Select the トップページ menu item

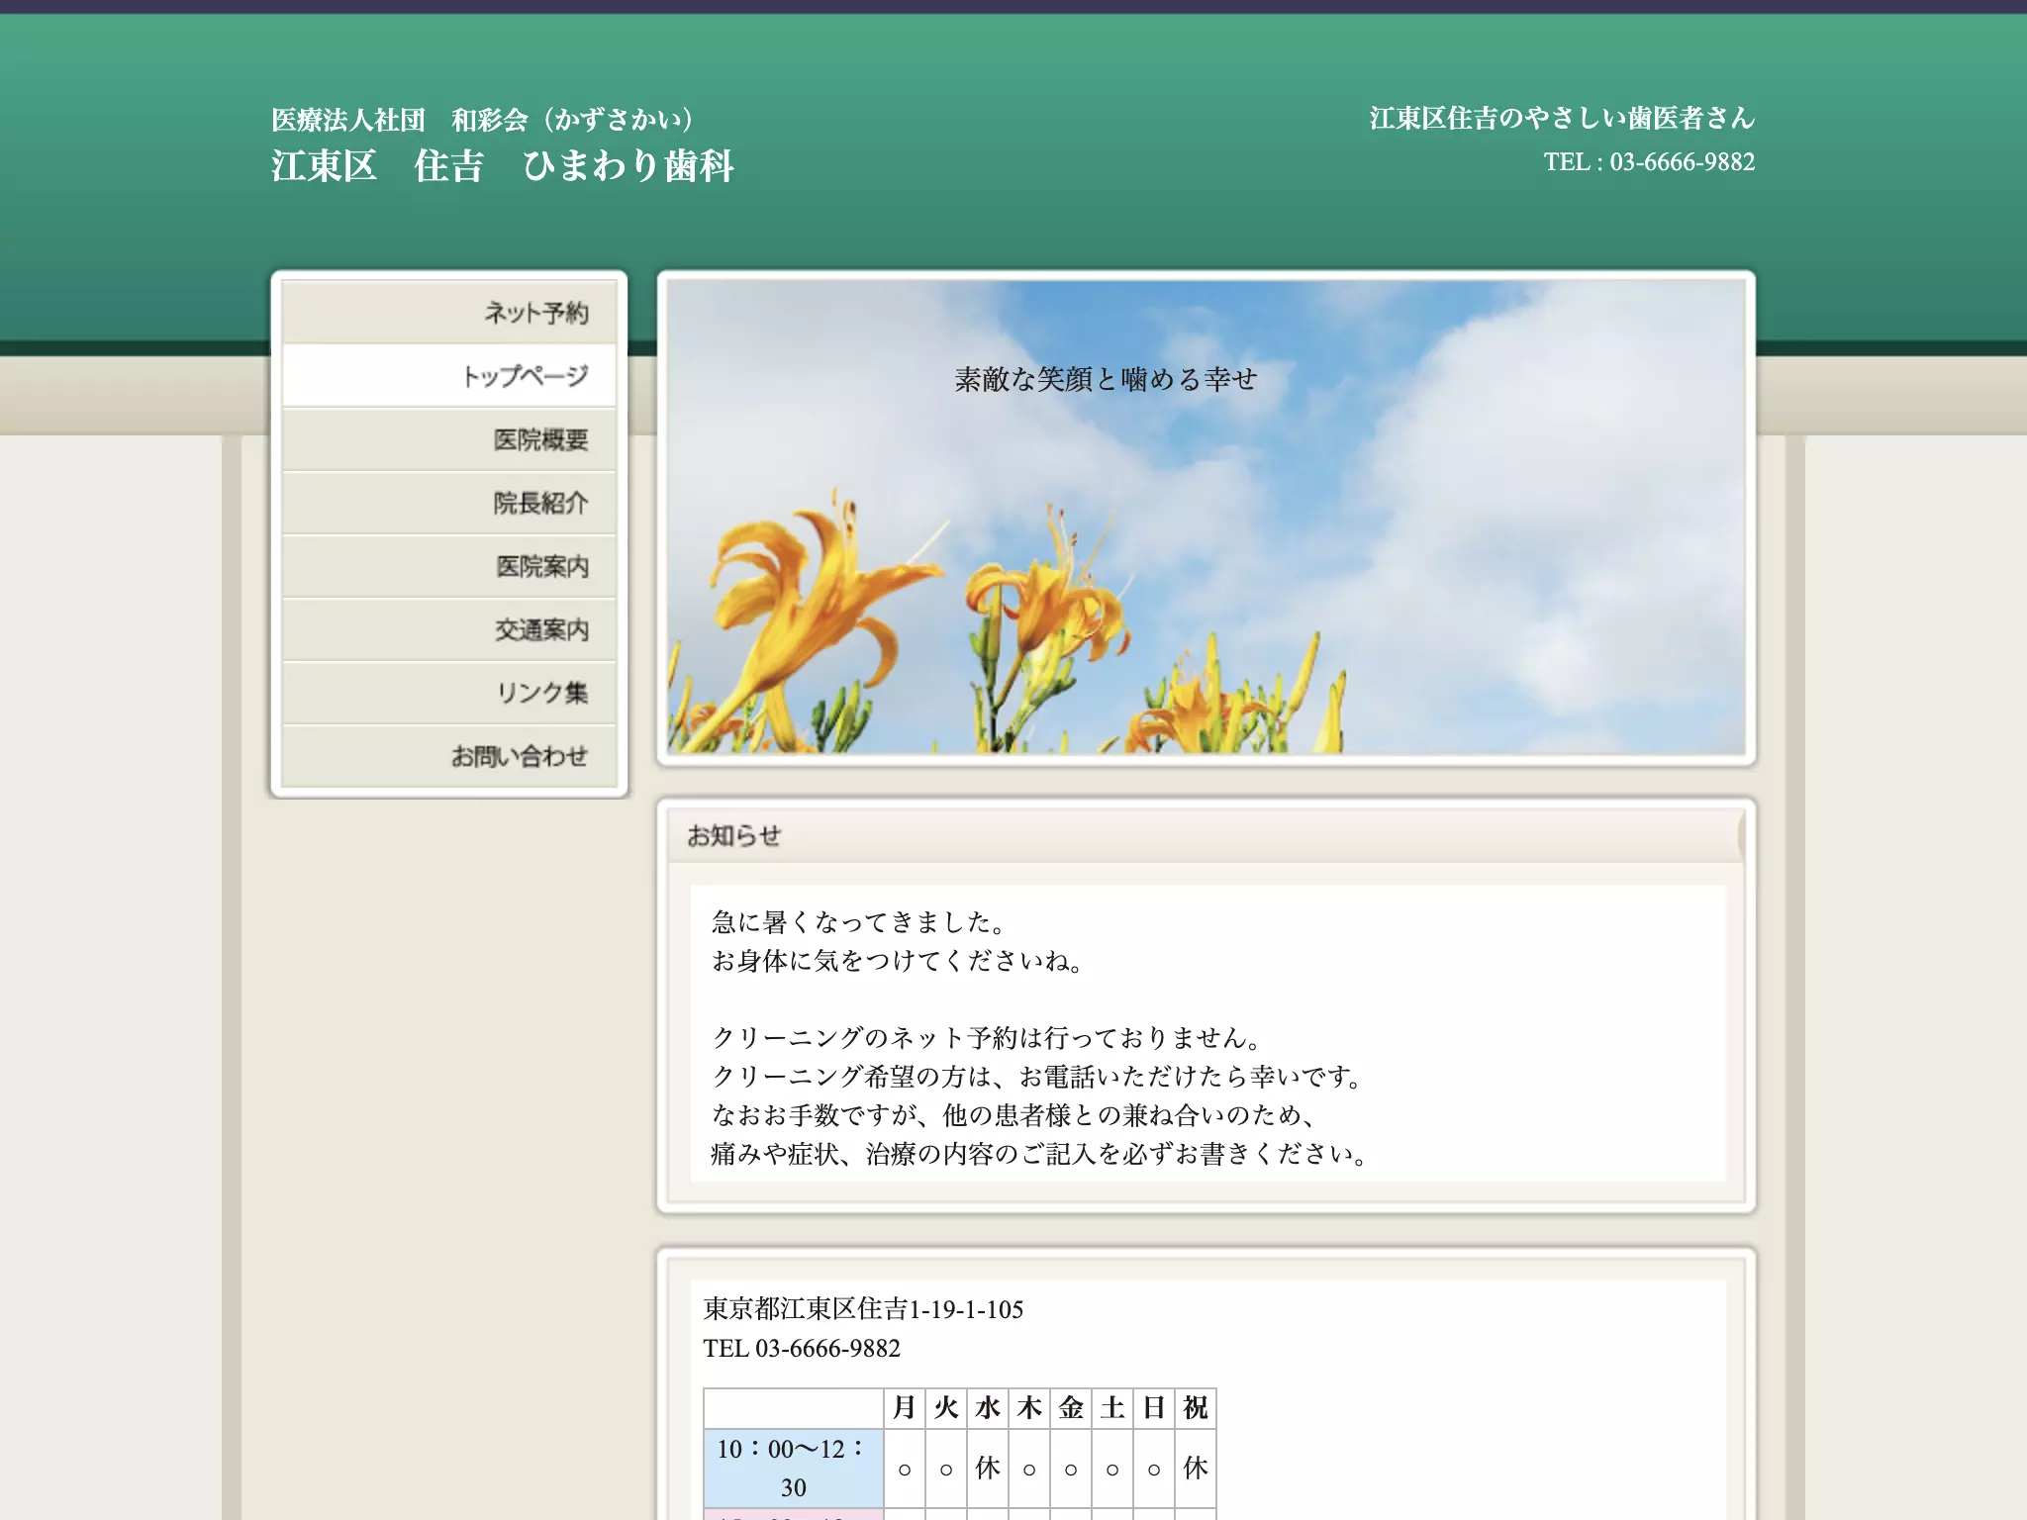click(x=448, y=375)
